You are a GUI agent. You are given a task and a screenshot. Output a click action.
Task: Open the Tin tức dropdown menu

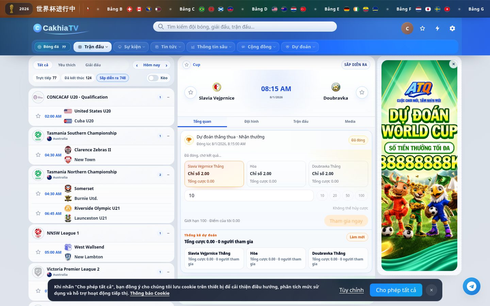click(x=168, y=47)
